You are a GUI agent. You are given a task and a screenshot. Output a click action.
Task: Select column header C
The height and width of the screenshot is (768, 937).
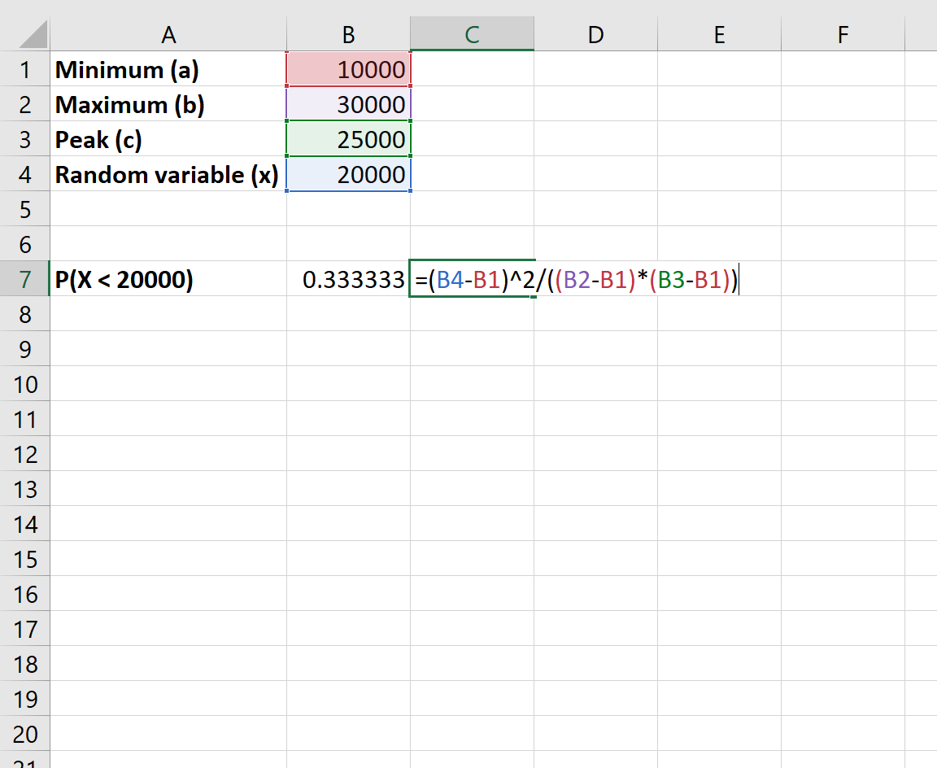(472, 33)
